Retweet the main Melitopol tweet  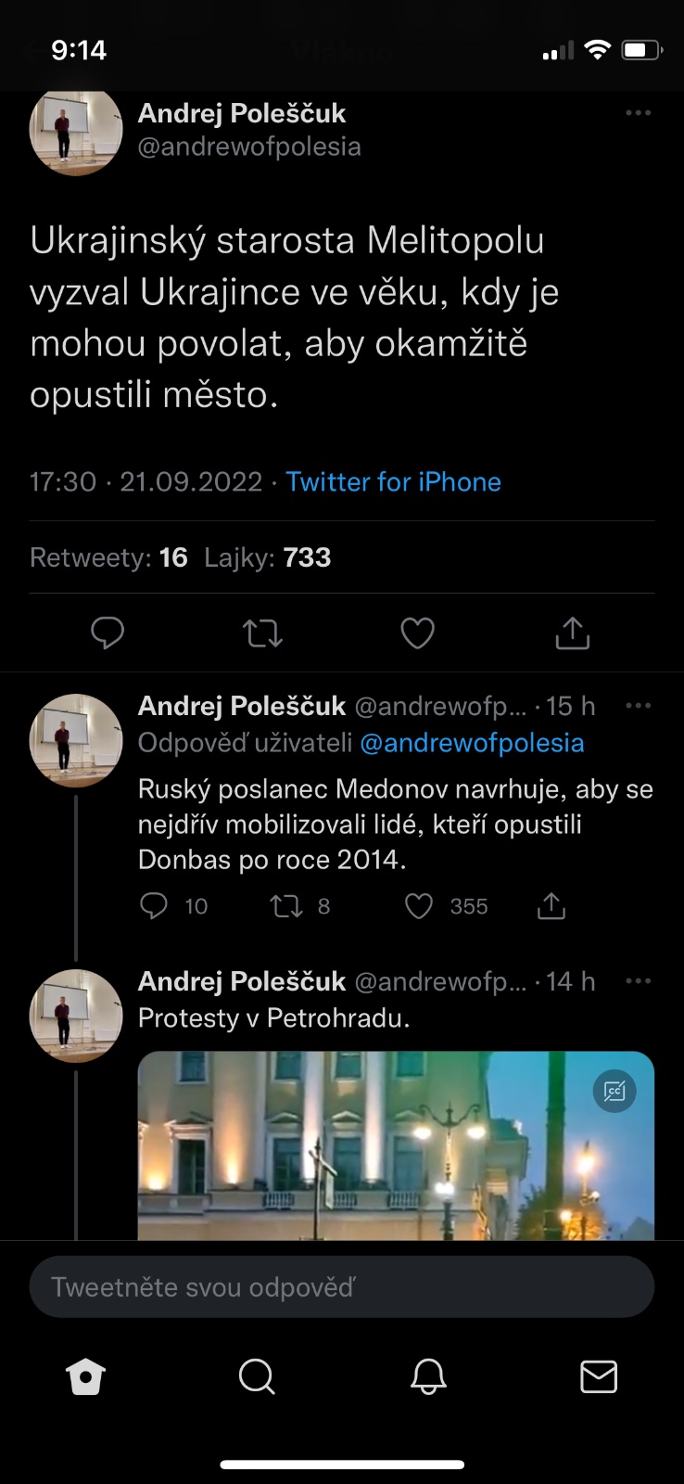(262, 633)
